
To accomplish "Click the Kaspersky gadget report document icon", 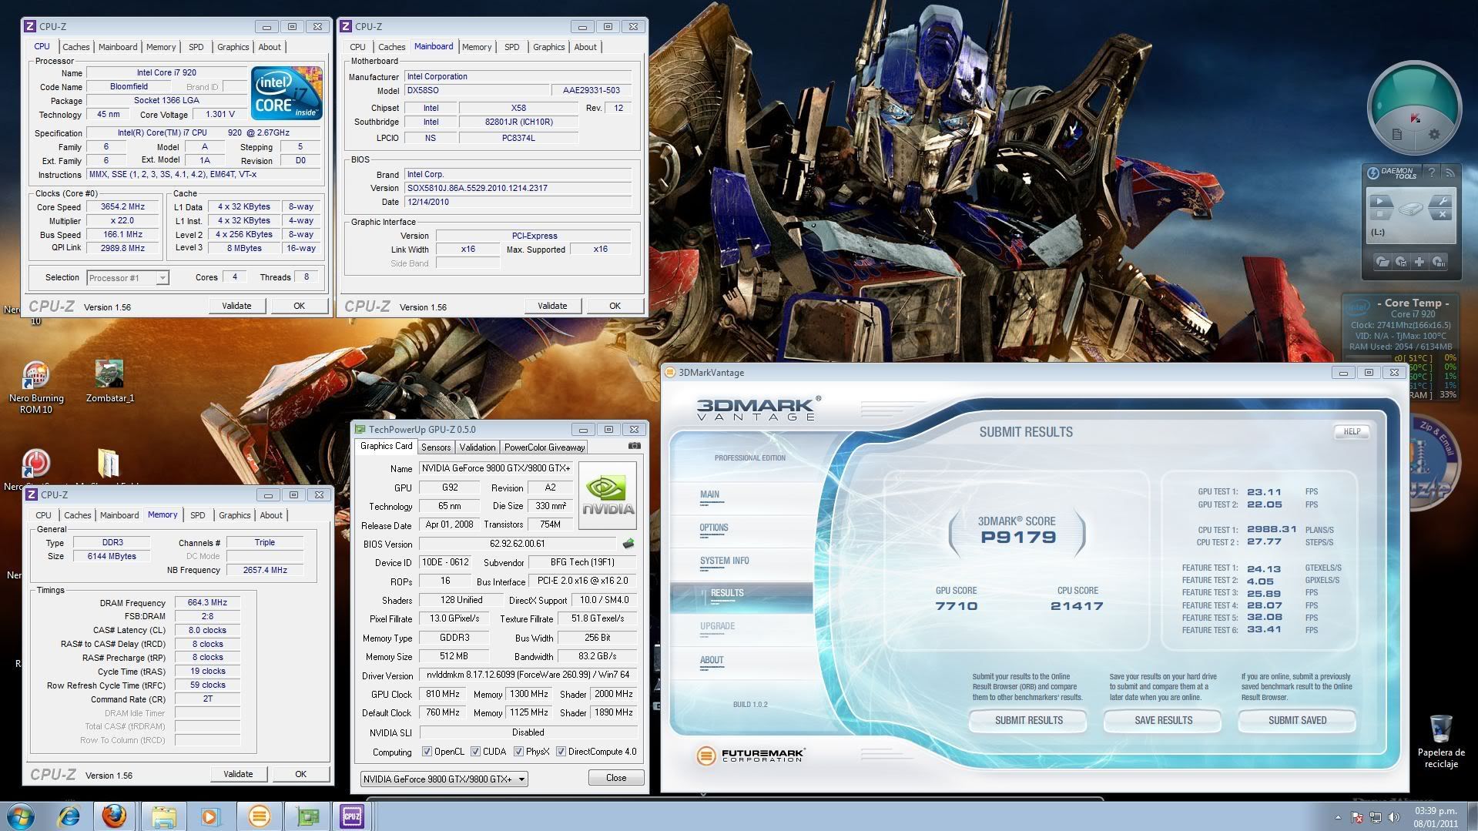I will click(1396, 135).
